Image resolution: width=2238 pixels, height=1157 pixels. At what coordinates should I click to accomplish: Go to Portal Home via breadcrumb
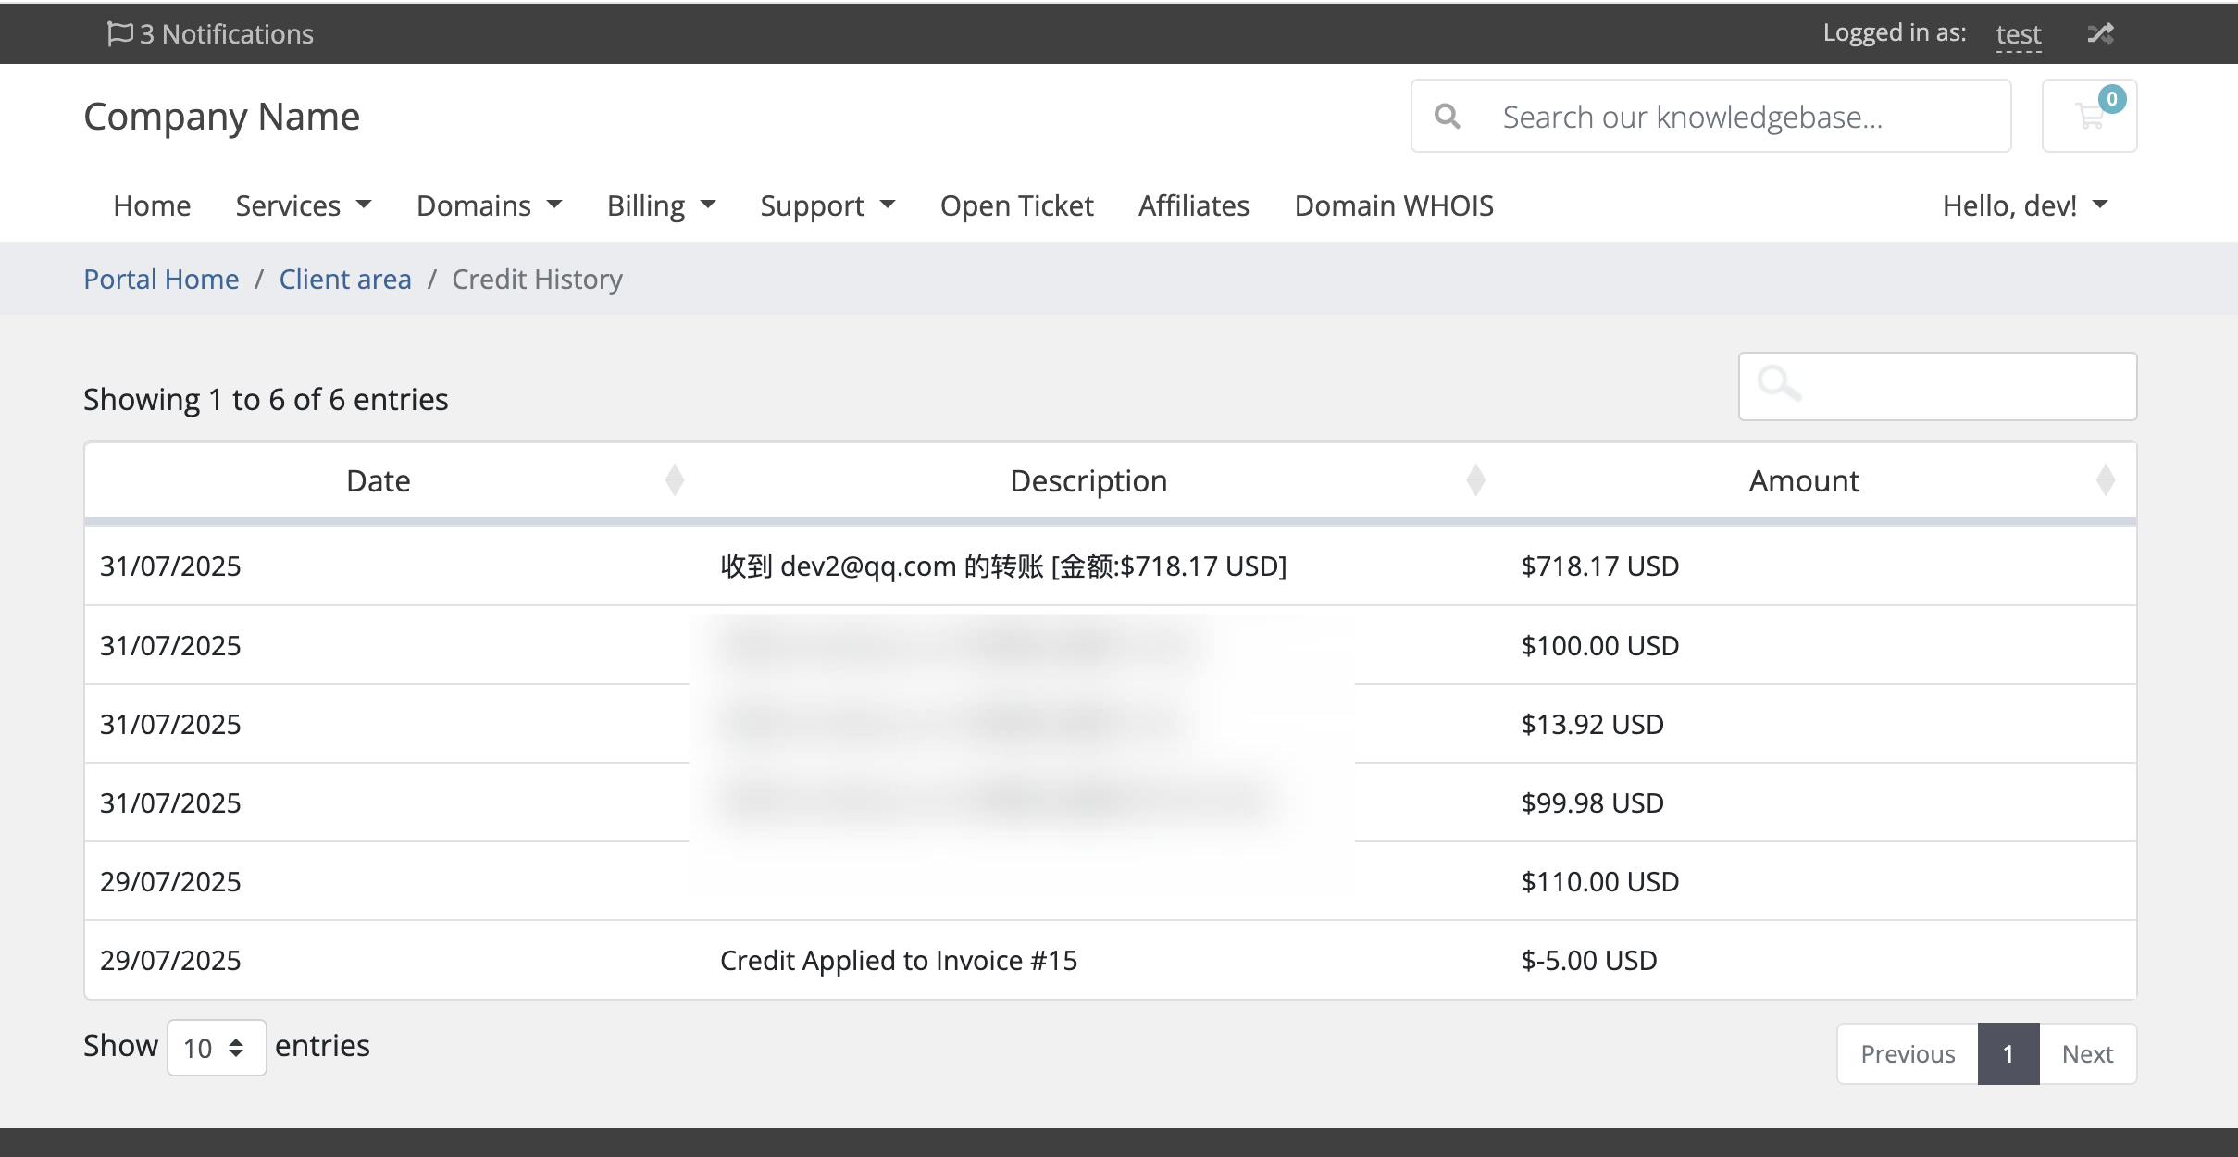[x=161, y=279]
